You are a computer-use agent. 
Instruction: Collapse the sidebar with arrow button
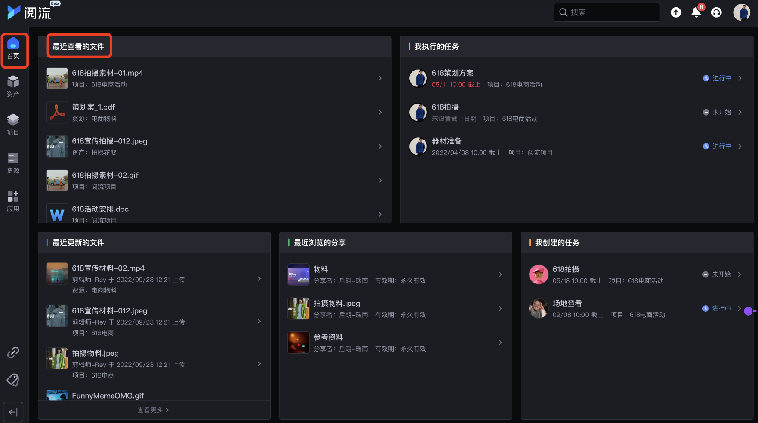pos(13,412)
